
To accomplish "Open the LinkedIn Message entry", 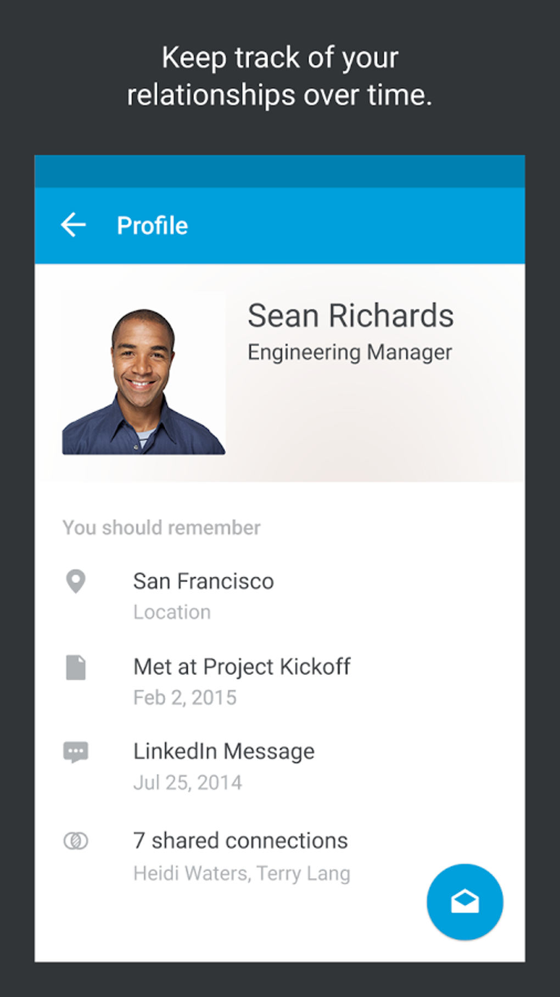I will tap(224, 751).
